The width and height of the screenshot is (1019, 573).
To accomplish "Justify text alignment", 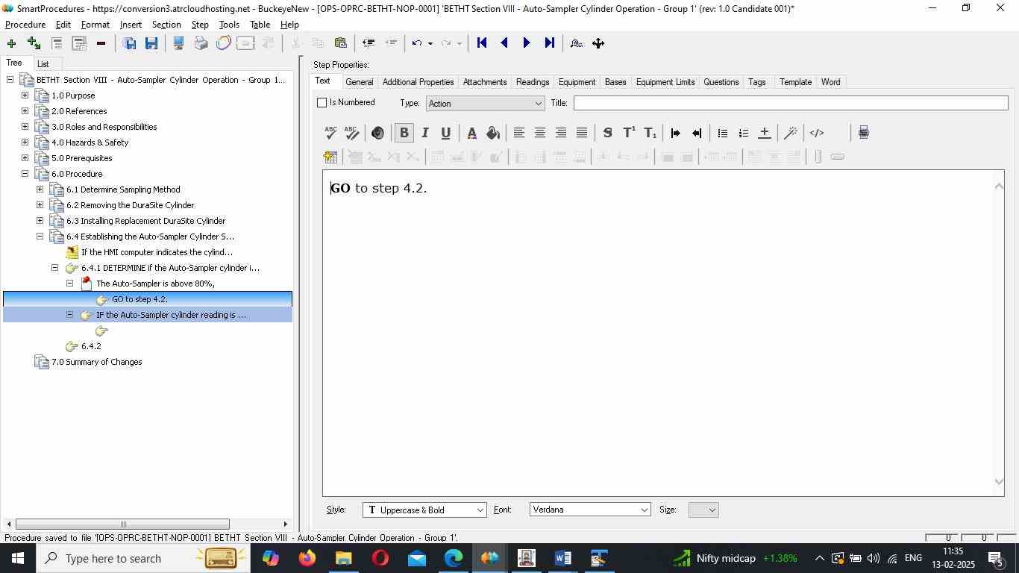I will [582, 133].
